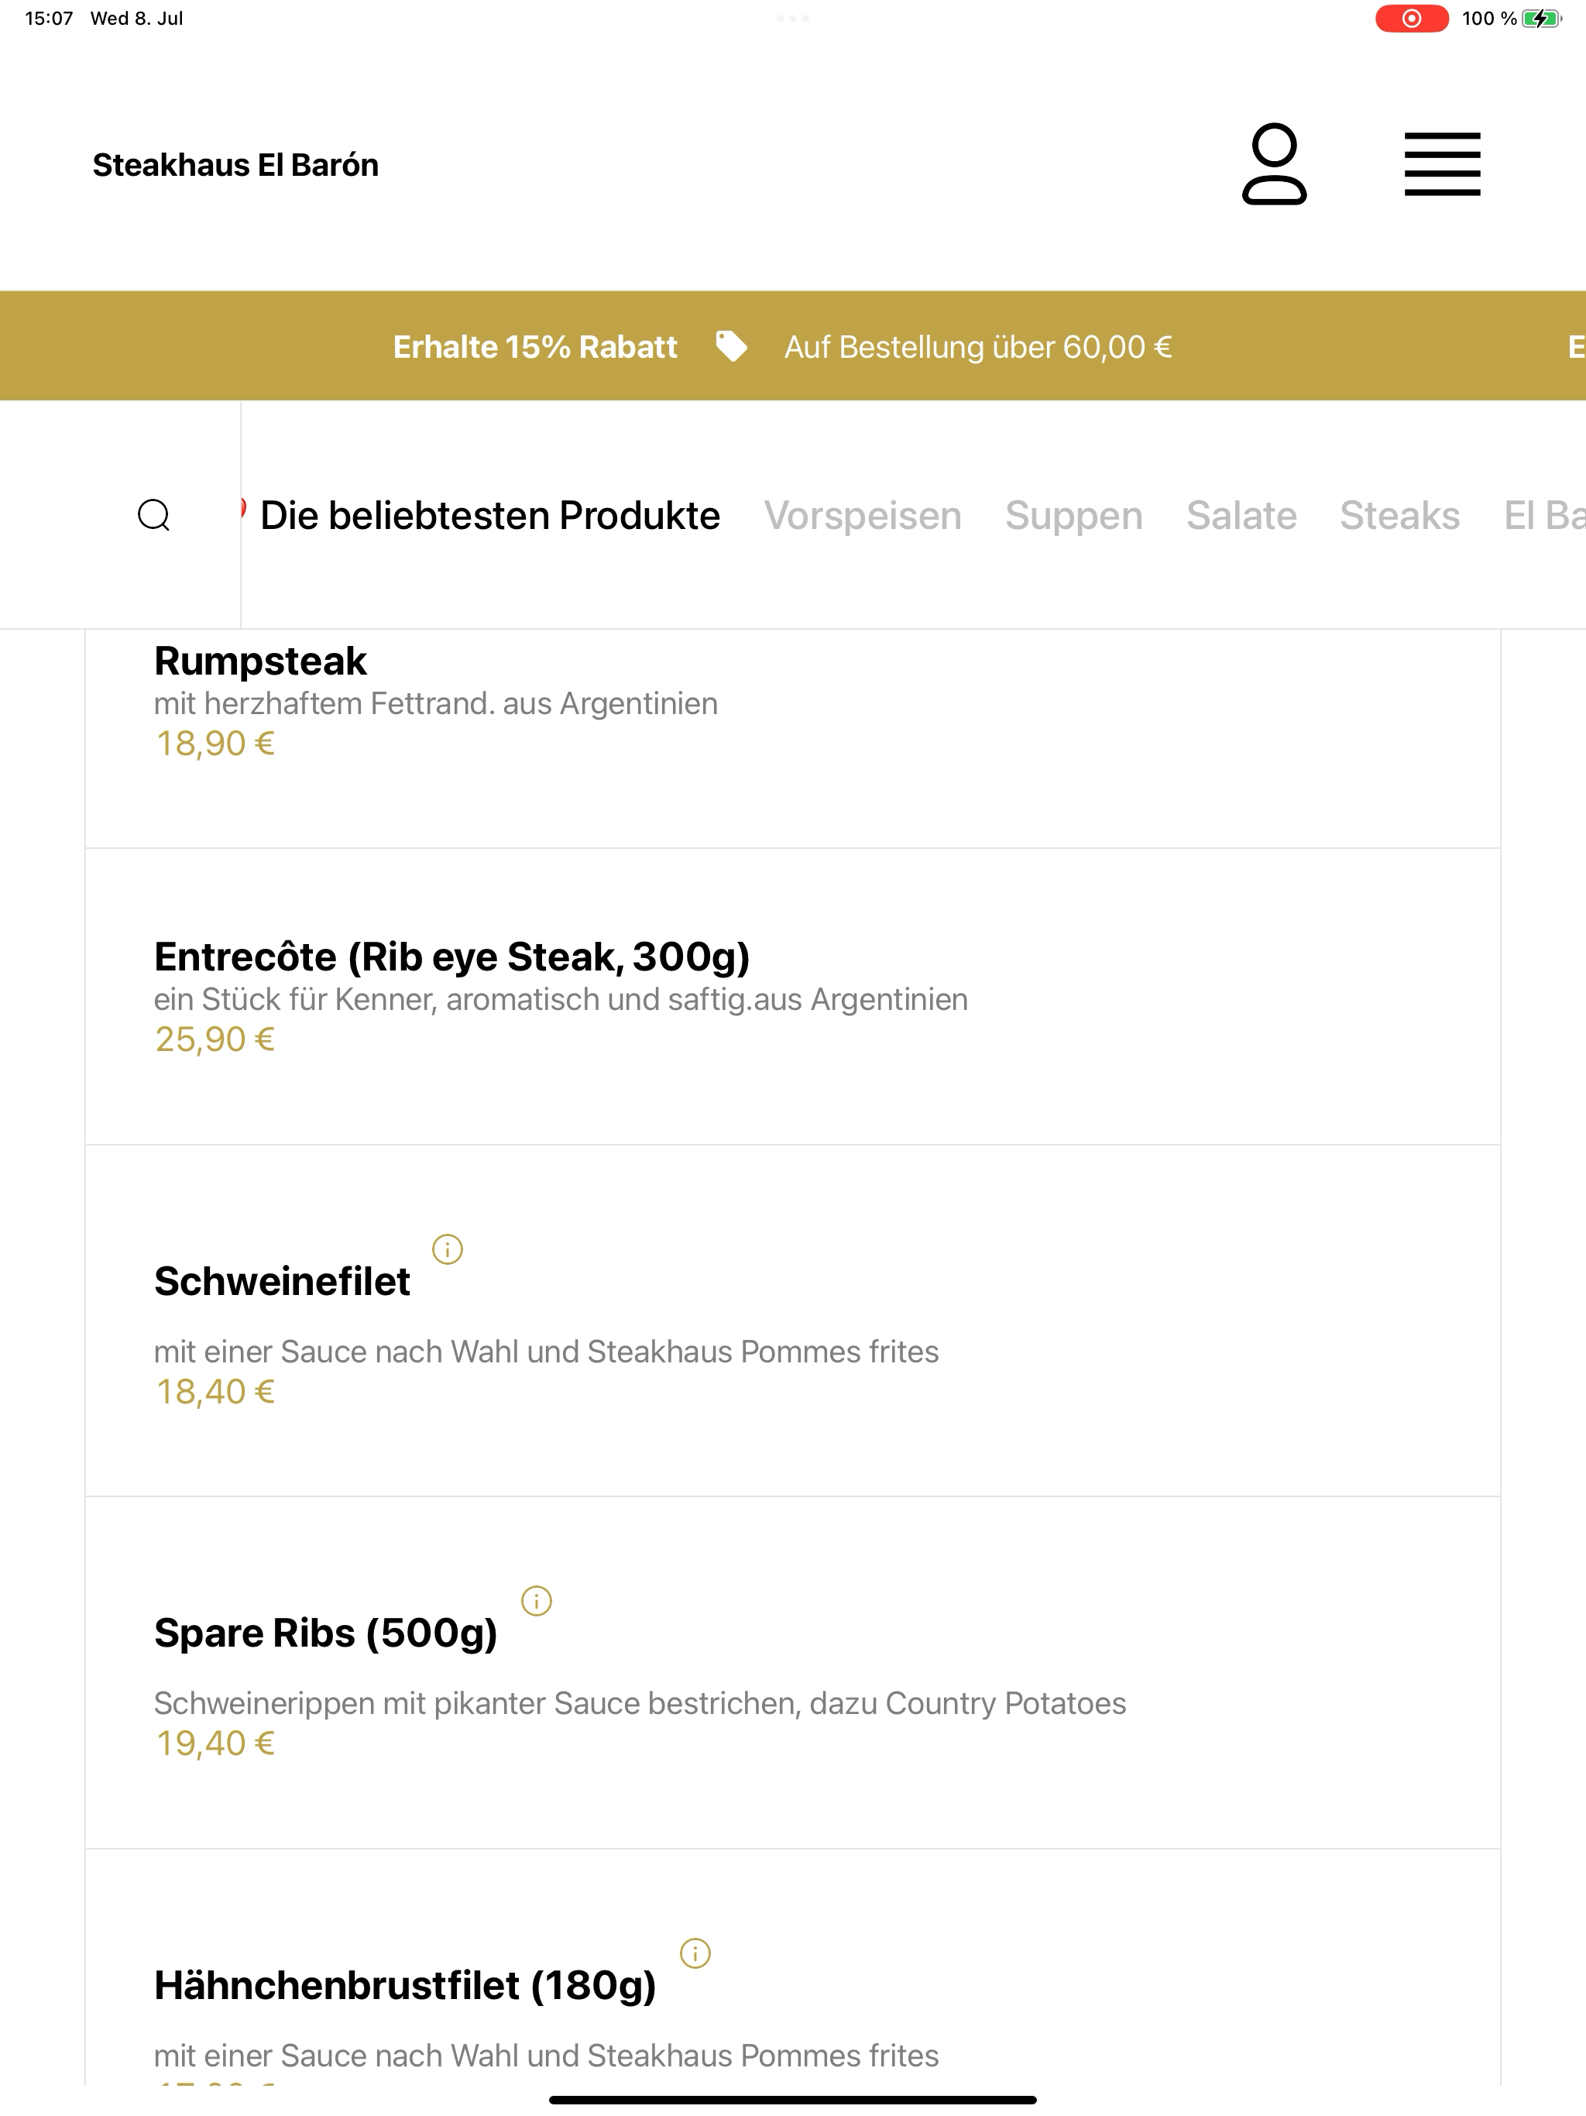Tap the screen recording indicator in status bar
Viewport: 1586px width, 2116px height.
pyautogui.click(x=1412, y=18)
